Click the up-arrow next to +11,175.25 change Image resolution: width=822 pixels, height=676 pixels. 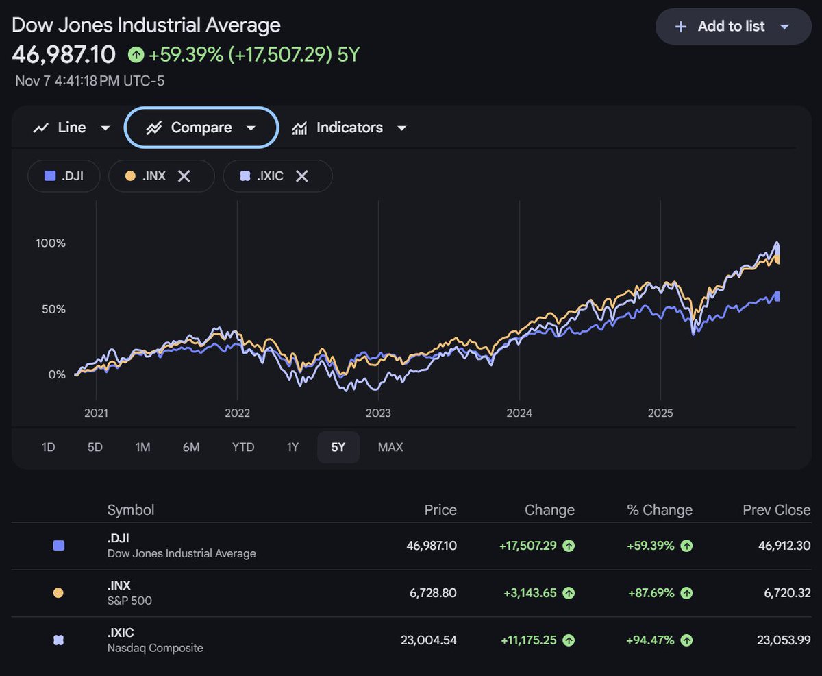tap(569, 640)
